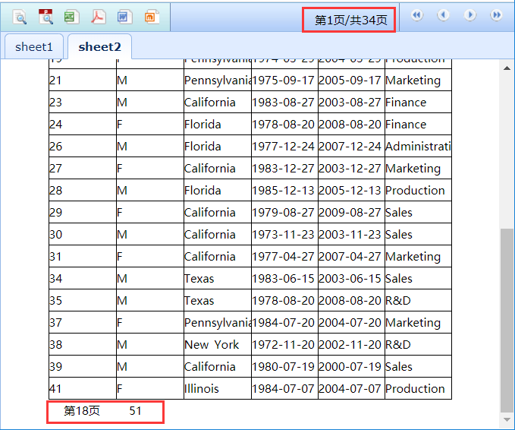Click date 1984-07-07 cell
The height and width of the screenshot is (430, 515).
point(284,388)
